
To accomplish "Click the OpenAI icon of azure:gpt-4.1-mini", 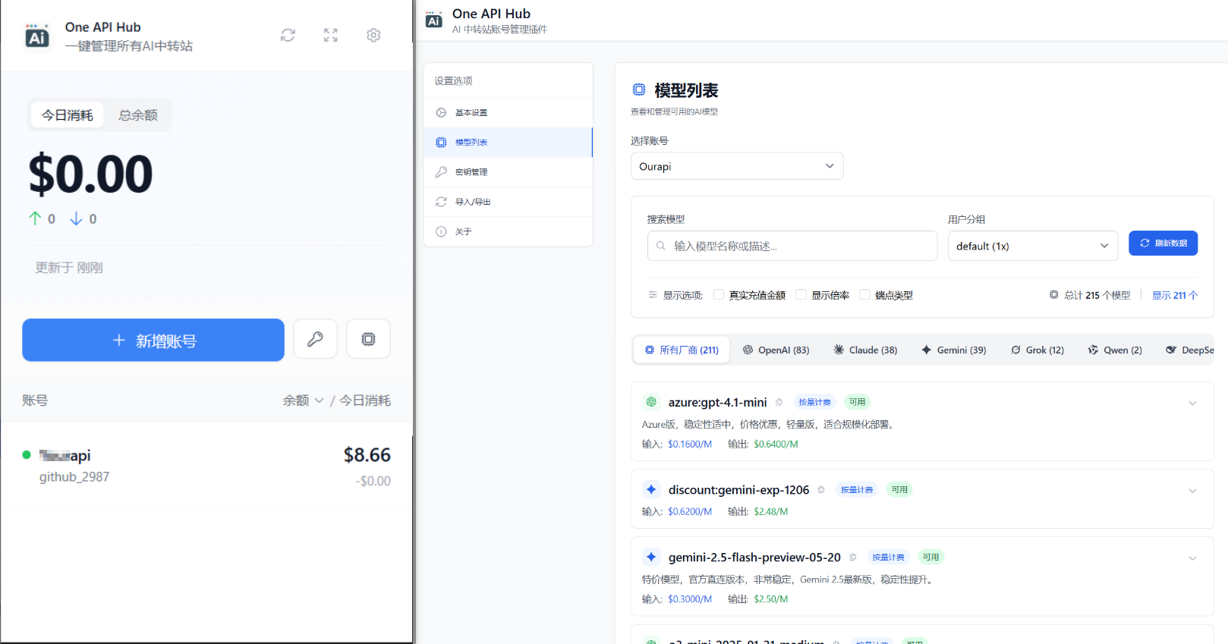I will pos(651,402).
